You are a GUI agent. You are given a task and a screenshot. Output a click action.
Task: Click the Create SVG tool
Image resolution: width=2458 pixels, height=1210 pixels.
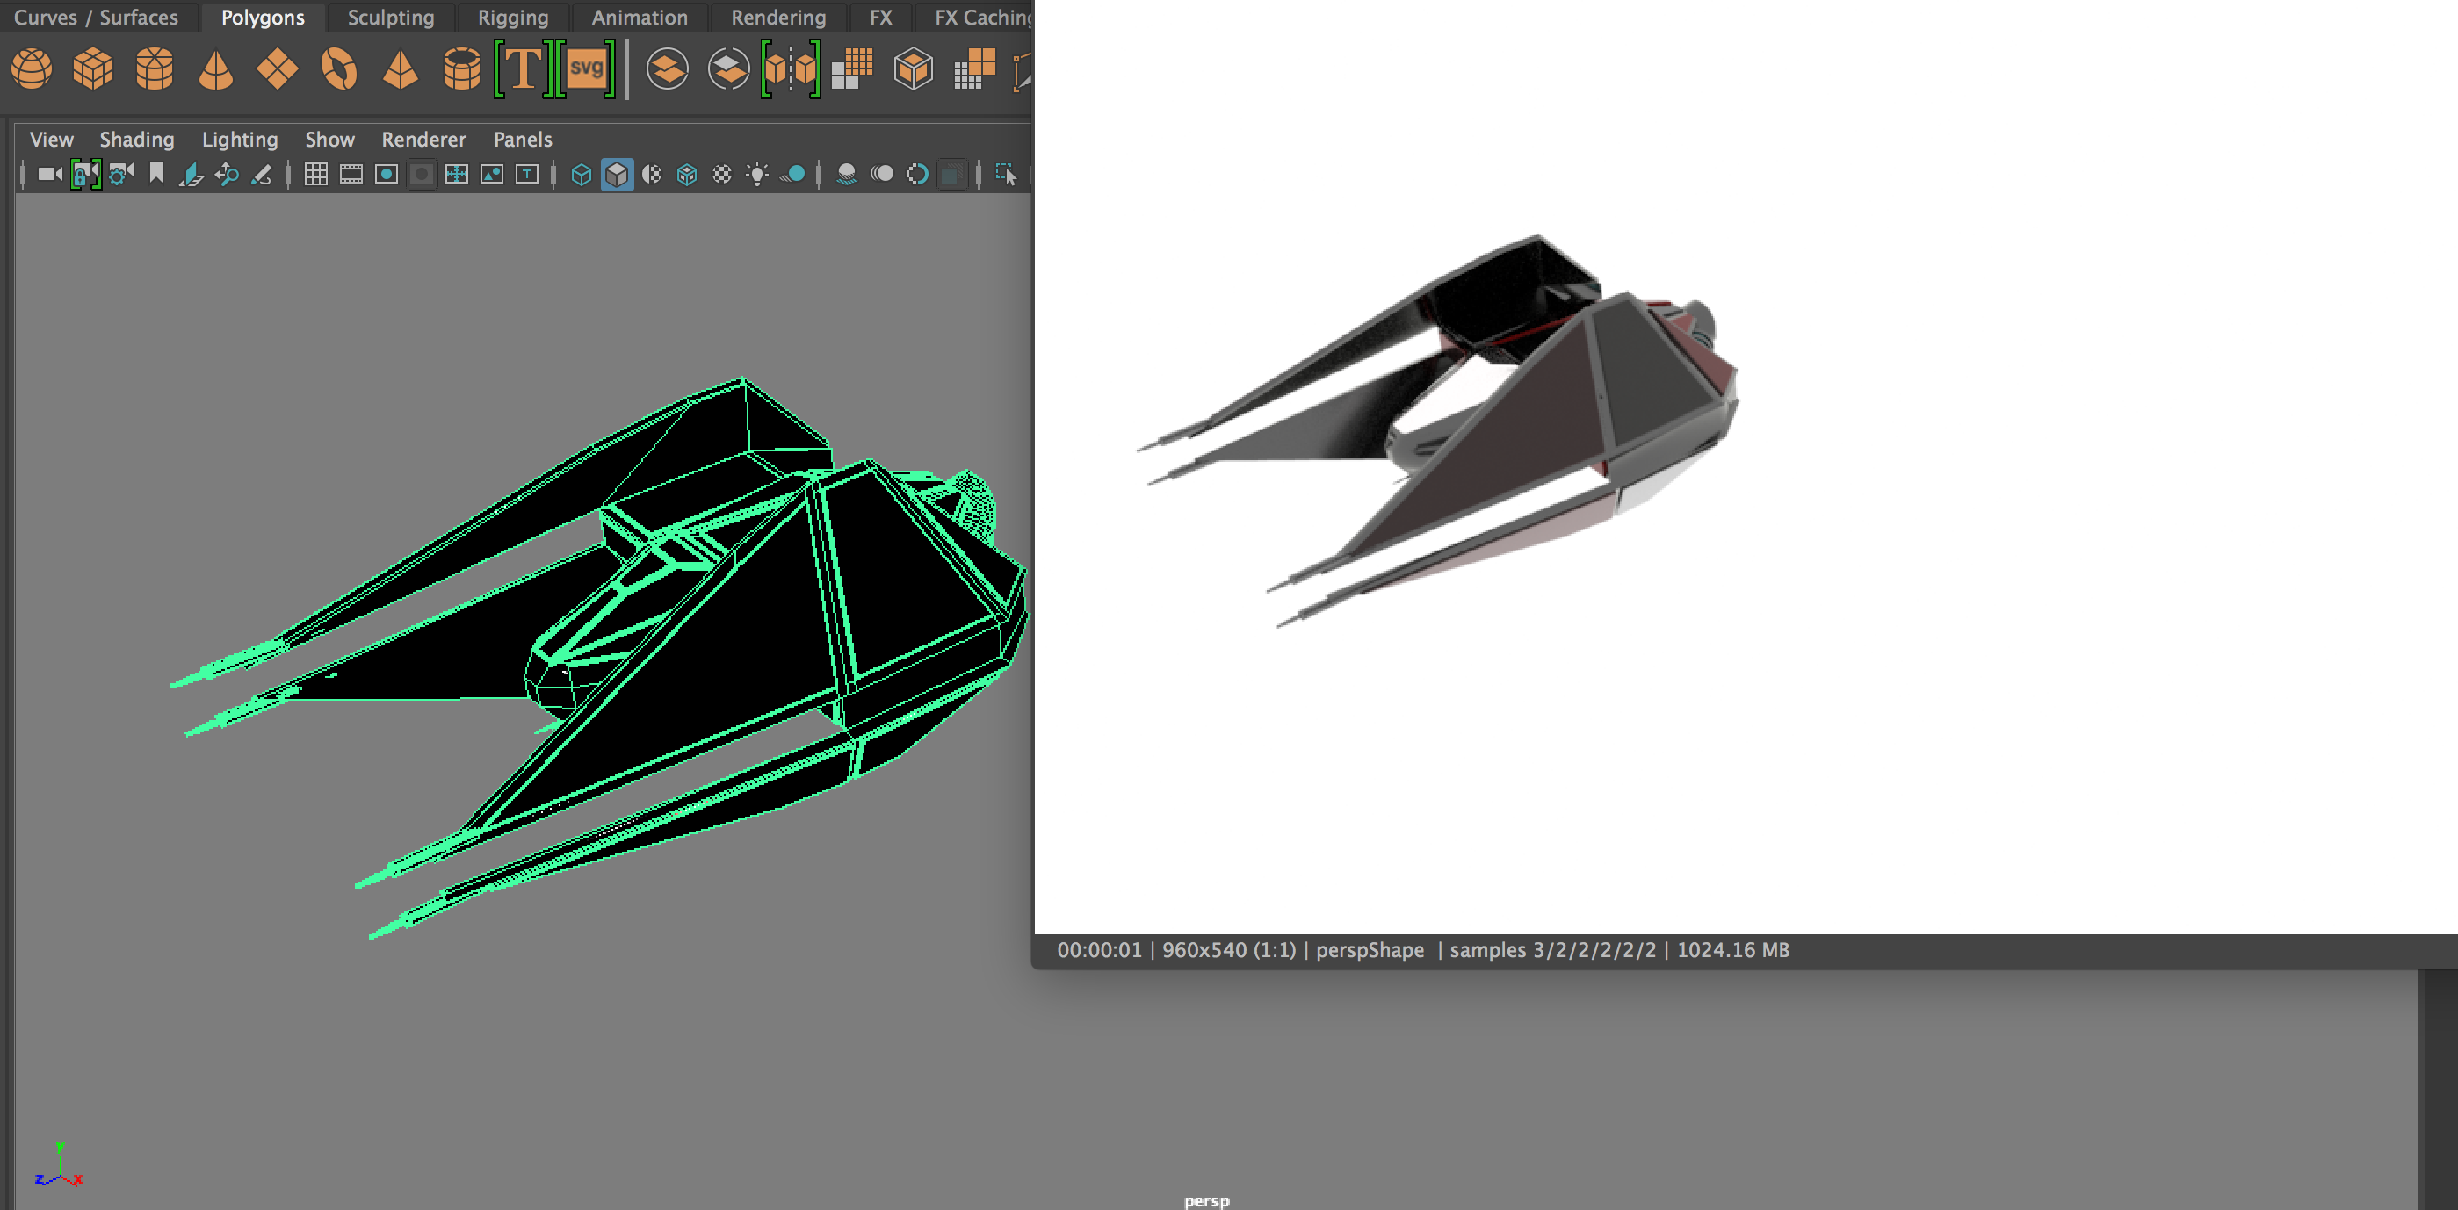coord(585,69)
